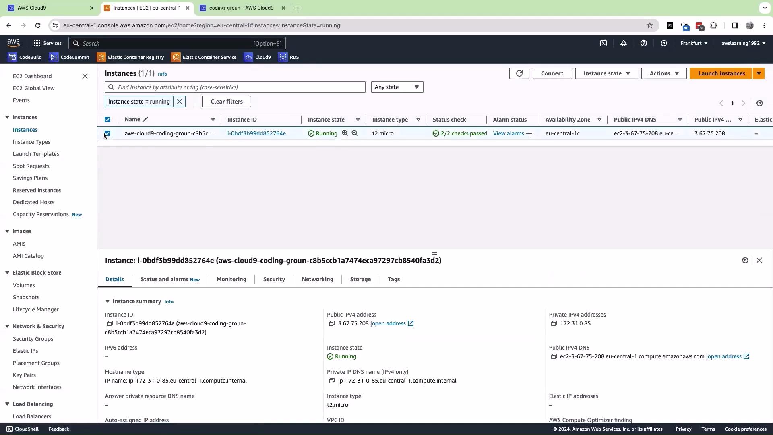Switch to the Networking tab
Viewport: 773px width, 435px height.
click(x=318, y=279)
